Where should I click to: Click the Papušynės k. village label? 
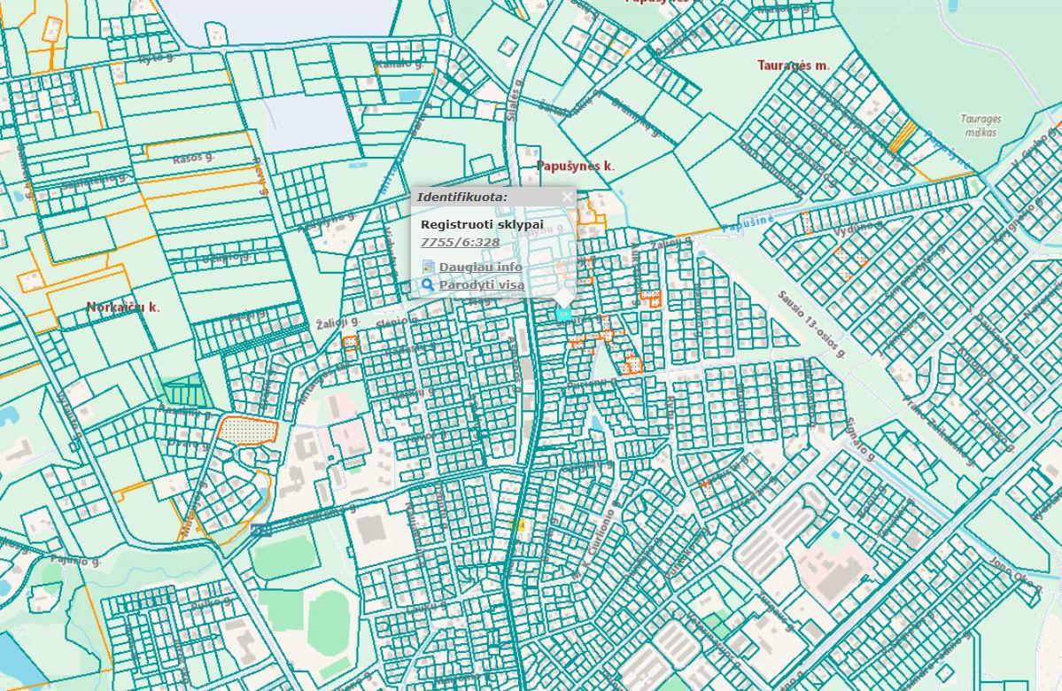tap(575, 166)
